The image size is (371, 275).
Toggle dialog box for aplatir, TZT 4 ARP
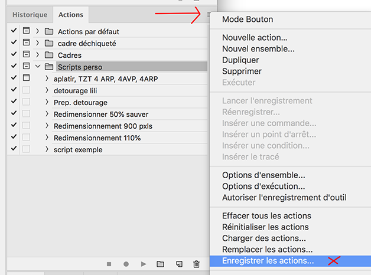[26, 78]
